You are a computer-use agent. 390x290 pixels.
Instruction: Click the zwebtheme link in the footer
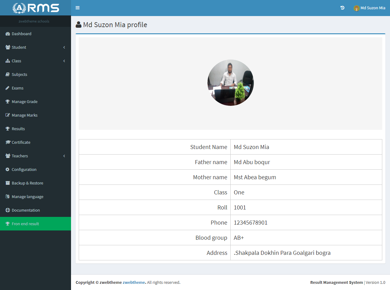tap(134, 282)
